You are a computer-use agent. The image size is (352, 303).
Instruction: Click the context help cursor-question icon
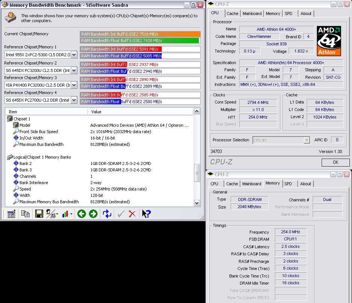click(146, 214)
